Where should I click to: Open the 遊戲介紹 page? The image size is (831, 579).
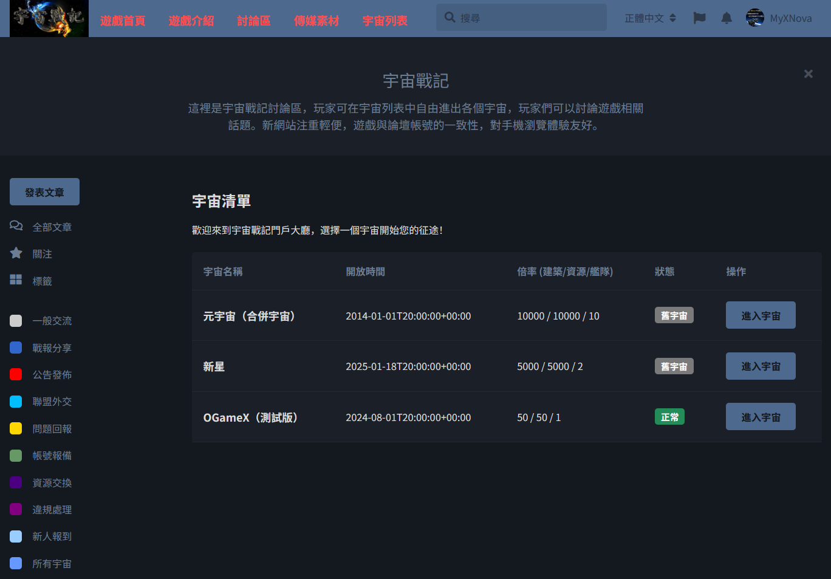(x=191, y=20)
